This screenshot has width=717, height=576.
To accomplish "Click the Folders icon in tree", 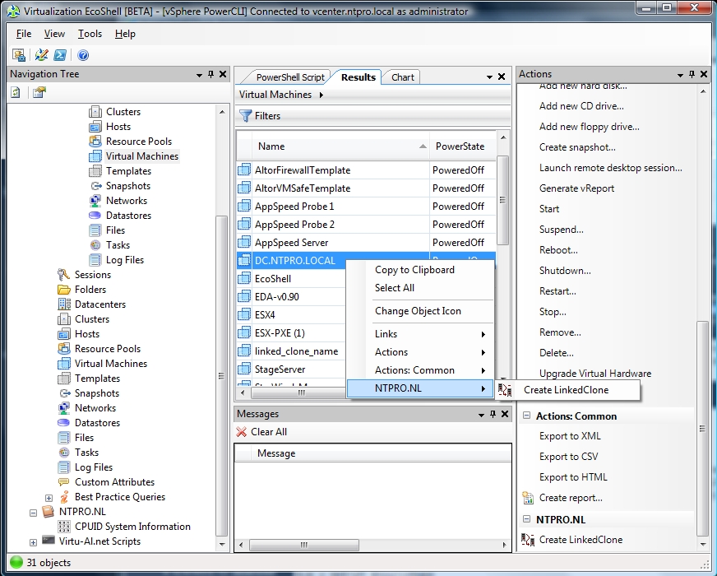I will pos(64,290).
